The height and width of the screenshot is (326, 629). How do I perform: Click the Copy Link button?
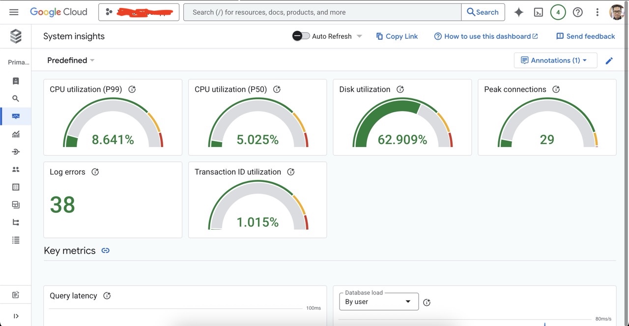(x=397, y=36)
